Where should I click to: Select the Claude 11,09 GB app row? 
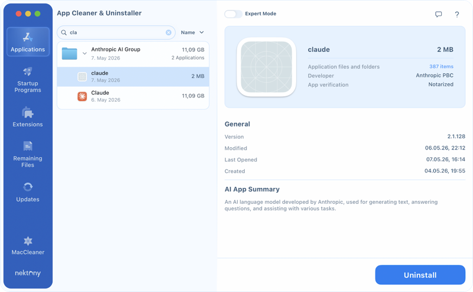click(133, 96)
